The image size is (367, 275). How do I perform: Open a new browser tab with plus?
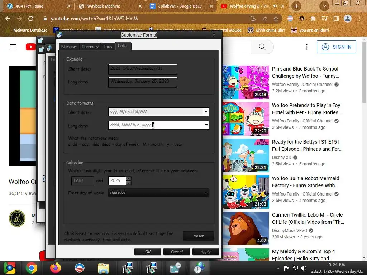pyautogui.click(x=296, y=6)
